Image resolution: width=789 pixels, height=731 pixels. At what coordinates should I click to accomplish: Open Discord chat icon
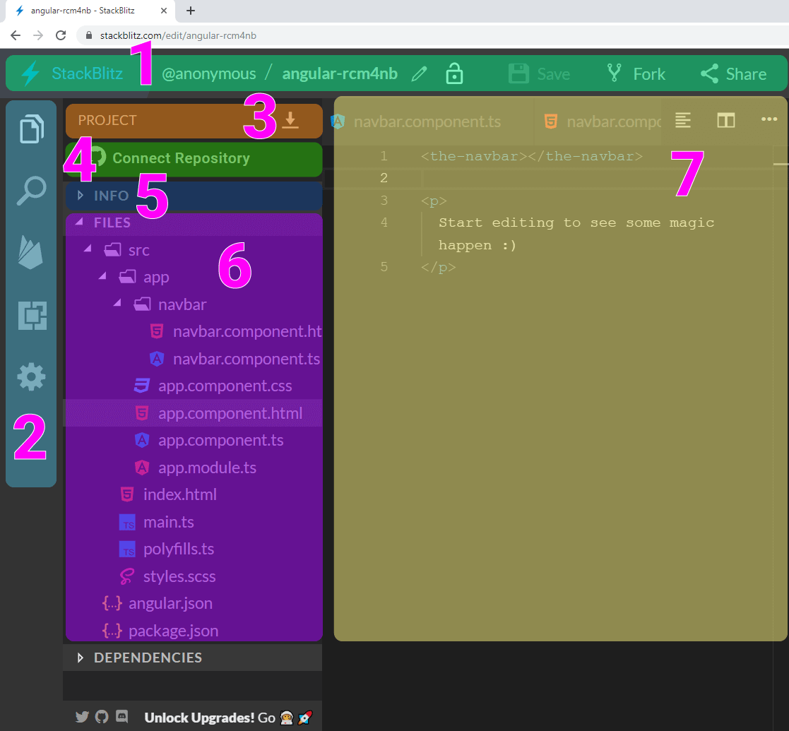click(x=121, y=716)
